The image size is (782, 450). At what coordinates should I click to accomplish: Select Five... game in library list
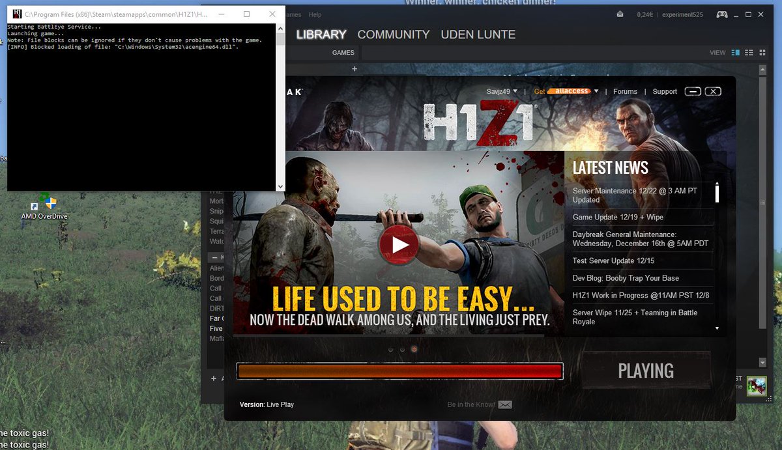click(216, 329)
